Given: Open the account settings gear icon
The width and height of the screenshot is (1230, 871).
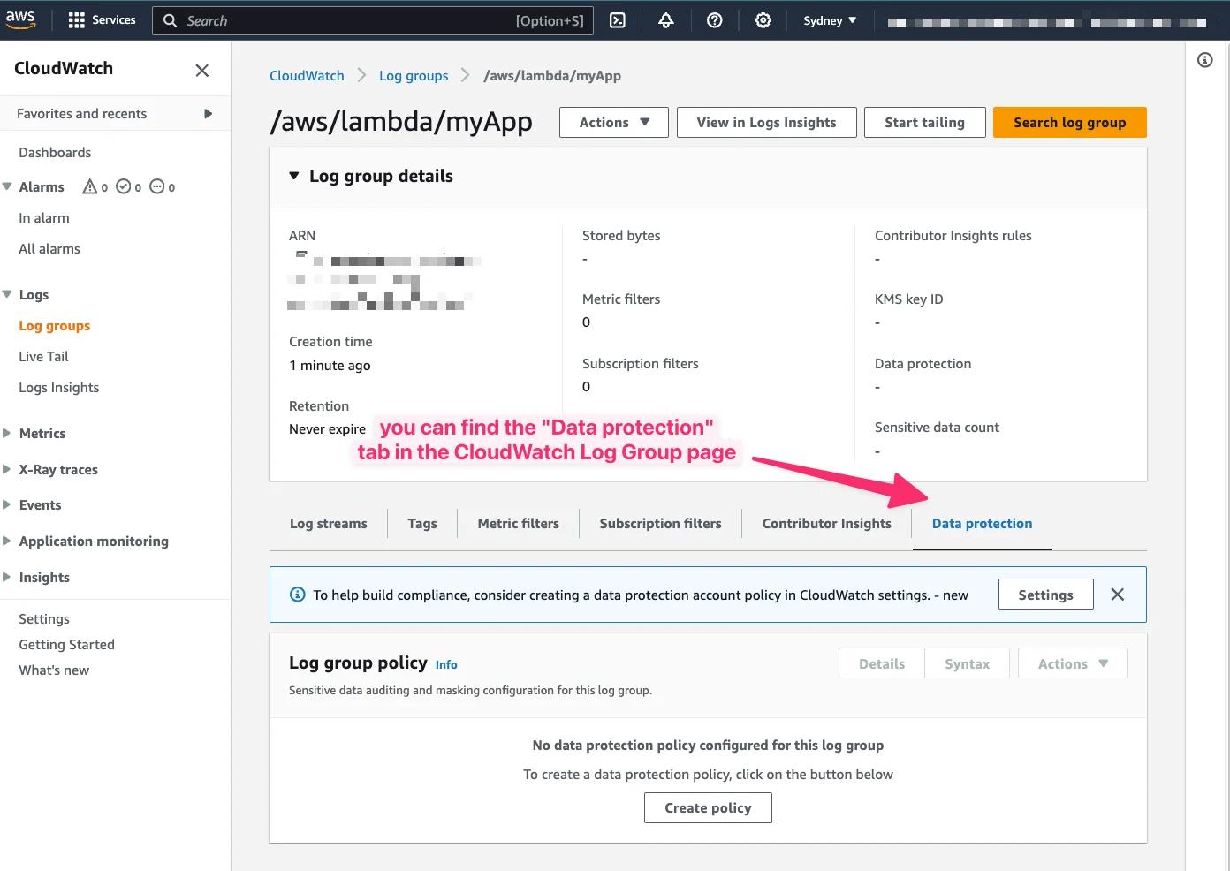Looking at the screenshot, I should tap(763, 19).
